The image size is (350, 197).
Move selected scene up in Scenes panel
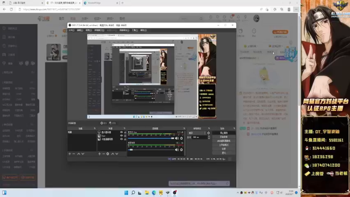click(x=79, y=154)
